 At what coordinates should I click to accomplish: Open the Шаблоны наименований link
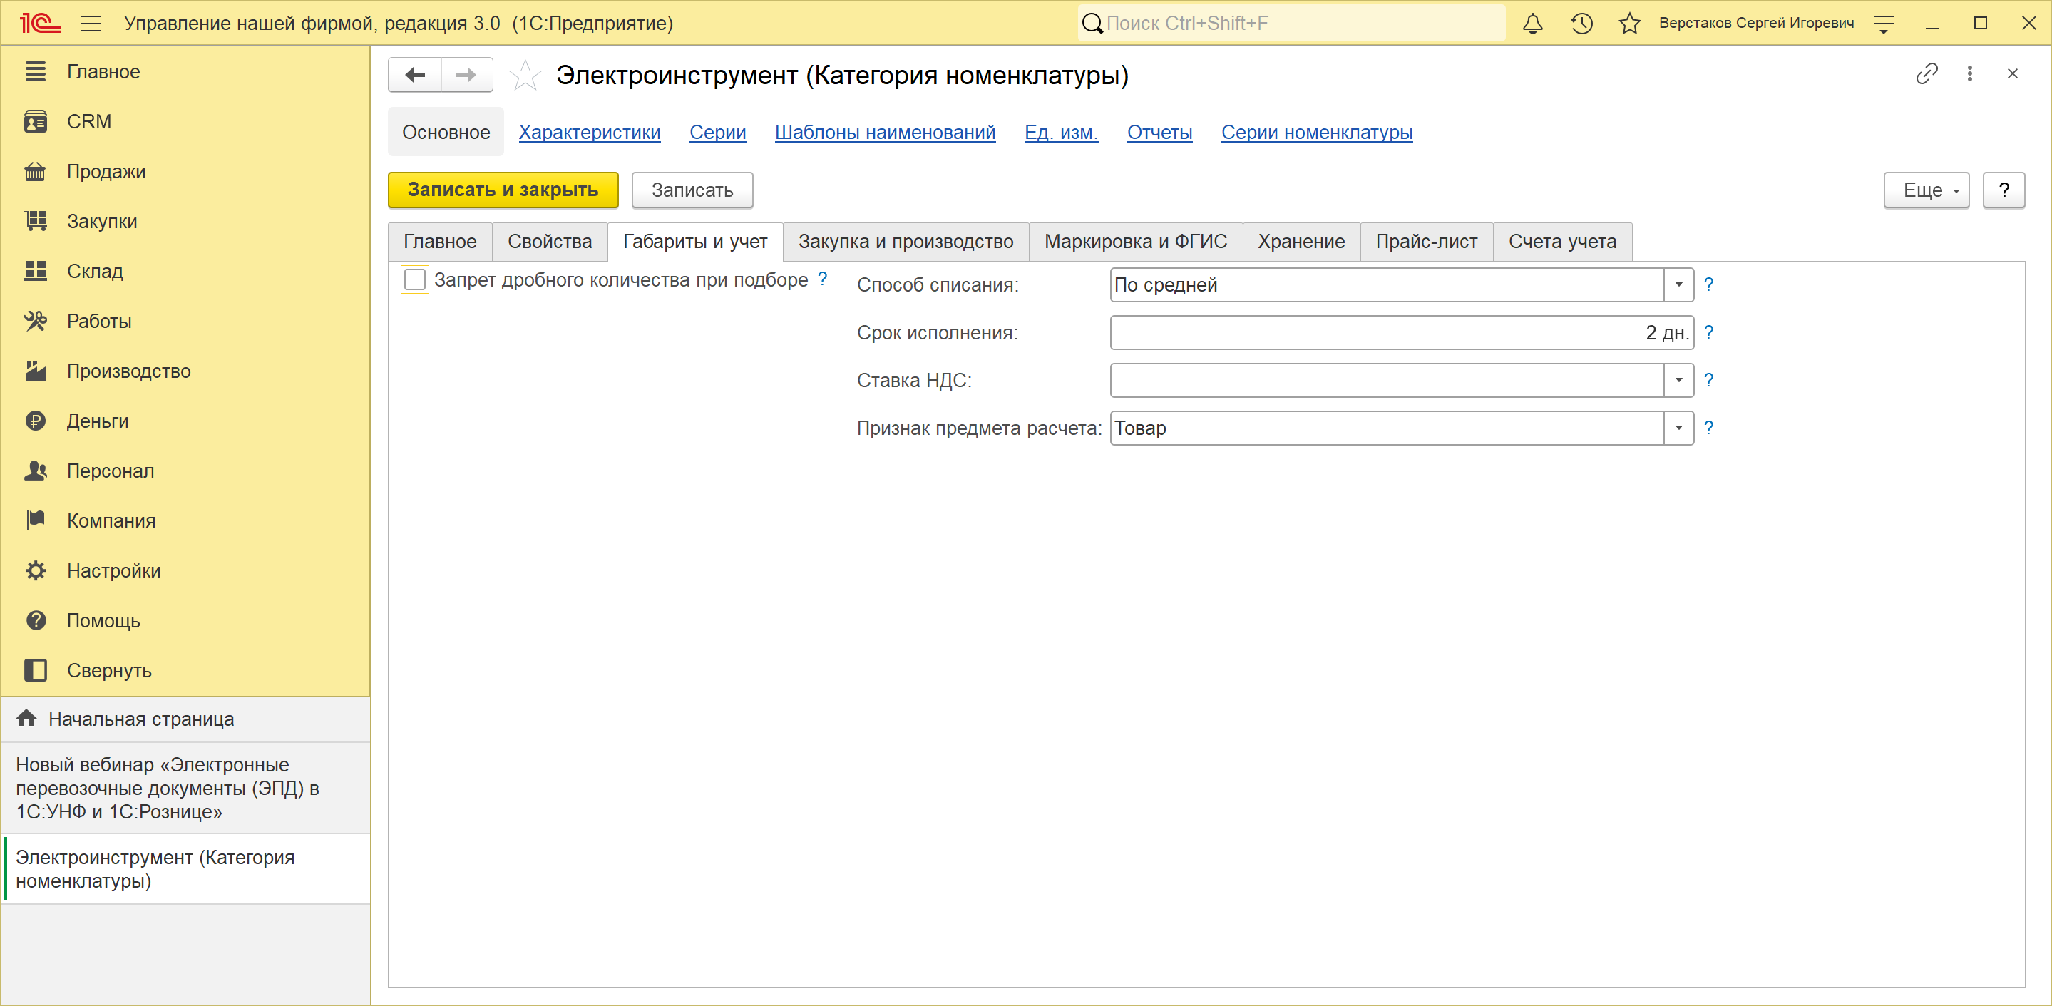885,132
